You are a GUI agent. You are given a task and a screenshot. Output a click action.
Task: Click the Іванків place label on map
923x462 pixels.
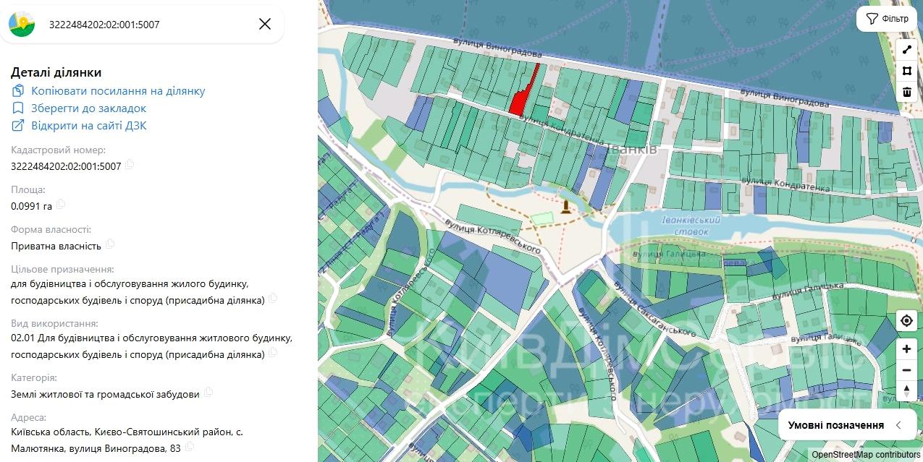[631, 150]
